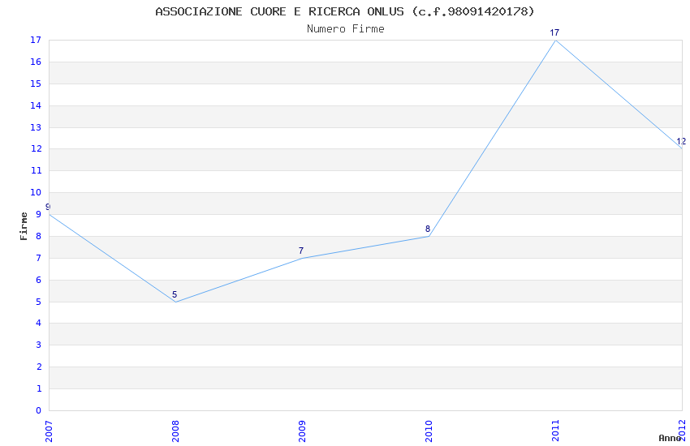
Task: Click the y-axis tick value 1
Action: (x=39, y=388)
